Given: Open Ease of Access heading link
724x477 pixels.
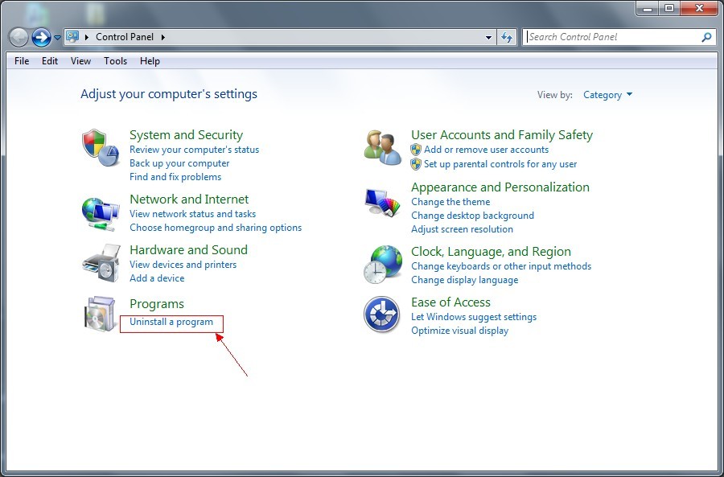Looking at the screenshot, I should (x=450, y=302).
